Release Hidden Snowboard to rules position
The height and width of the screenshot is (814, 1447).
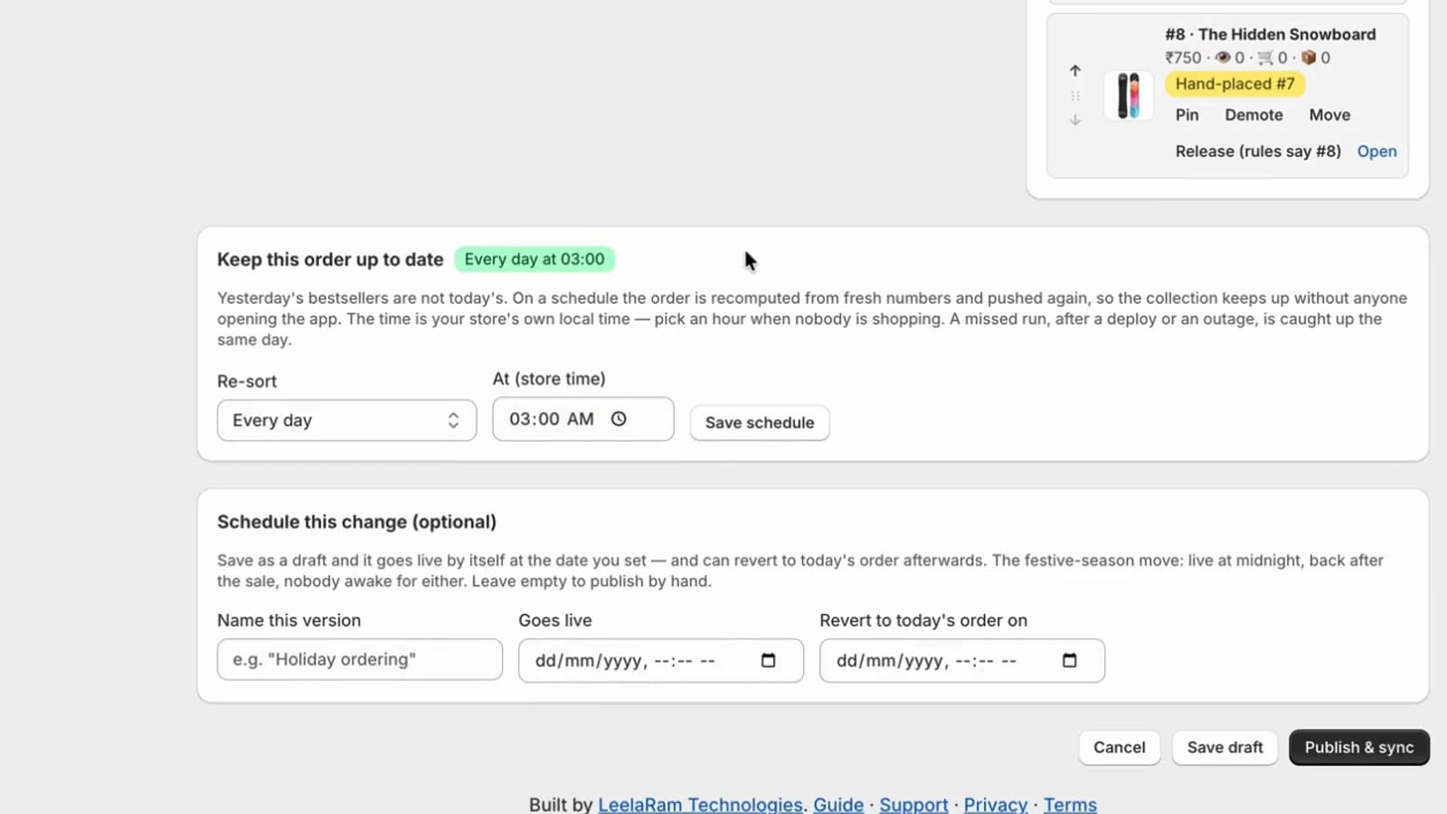point(1258,151)
